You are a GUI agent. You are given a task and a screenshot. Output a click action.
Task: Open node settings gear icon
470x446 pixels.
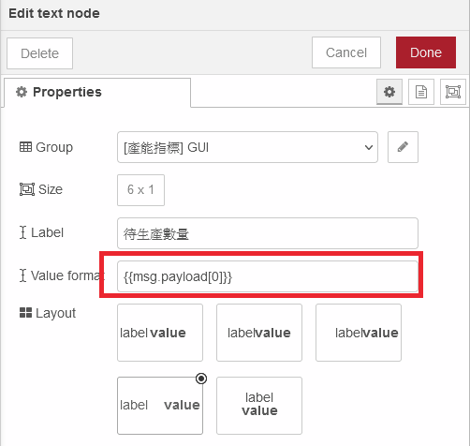click(389, 92)
